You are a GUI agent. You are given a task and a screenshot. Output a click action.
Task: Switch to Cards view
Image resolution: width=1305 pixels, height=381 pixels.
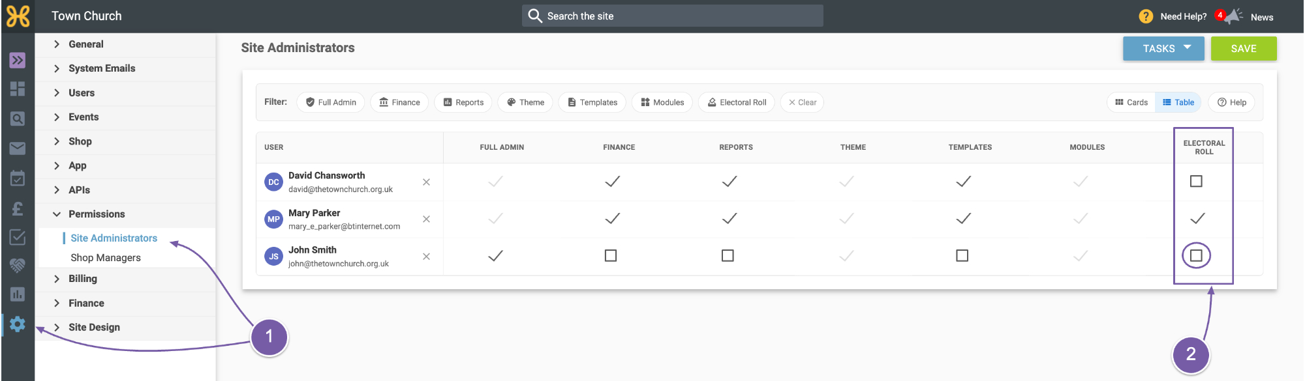(x=1131, y=102)
